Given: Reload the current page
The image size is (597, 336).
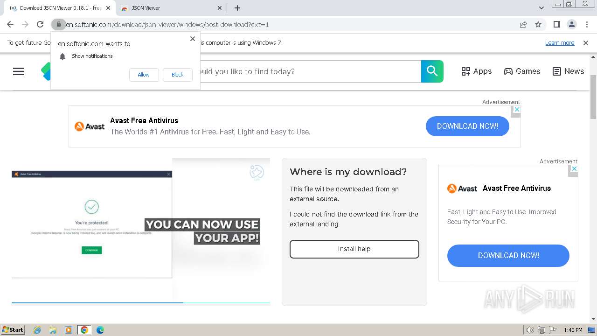Looking at the screenshot, I should coord(40,24).
